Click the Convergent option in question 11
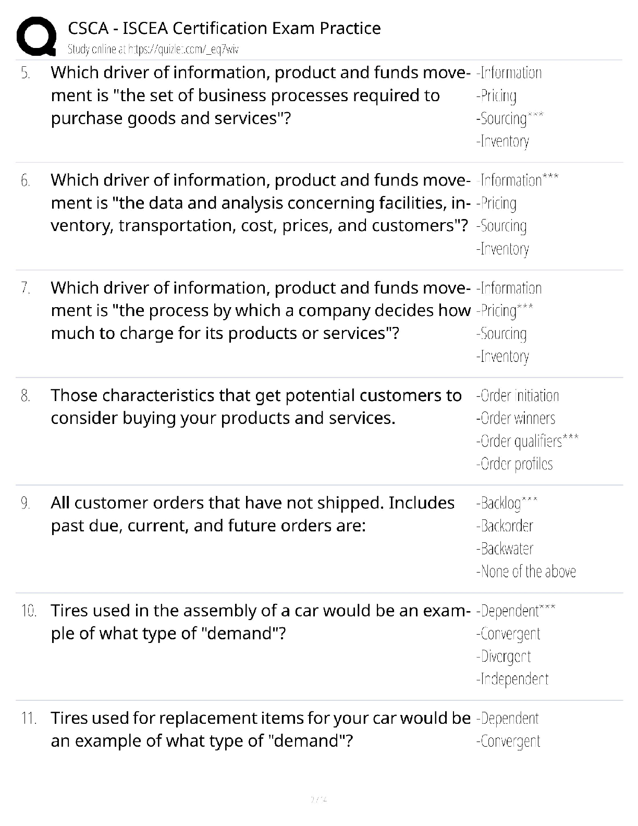This screenshot has height=826, width=638. click(x=508, y=742)
